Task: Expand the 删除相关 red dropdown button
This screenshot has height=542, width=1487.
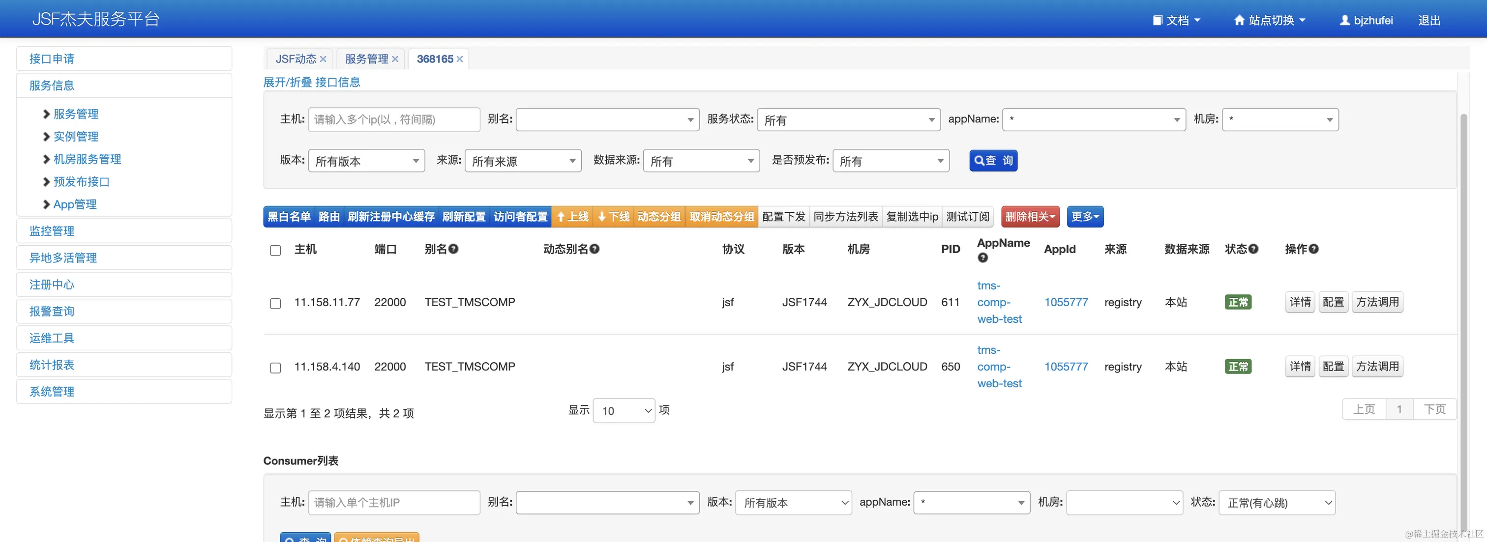Action: (1030, 217)
